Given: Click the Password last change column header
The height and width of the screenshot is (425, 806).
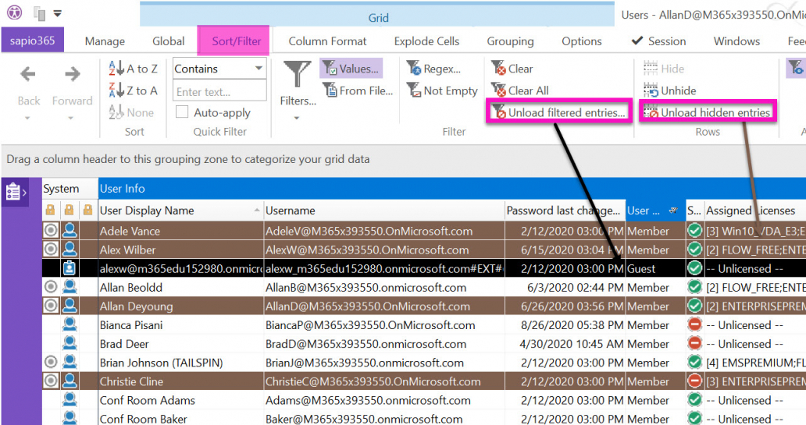Looking at the screenshot, I should 565,210.
